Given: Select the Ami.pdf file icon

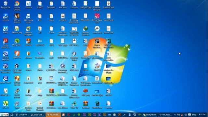Looking at the screenshot, I should 63,17.
